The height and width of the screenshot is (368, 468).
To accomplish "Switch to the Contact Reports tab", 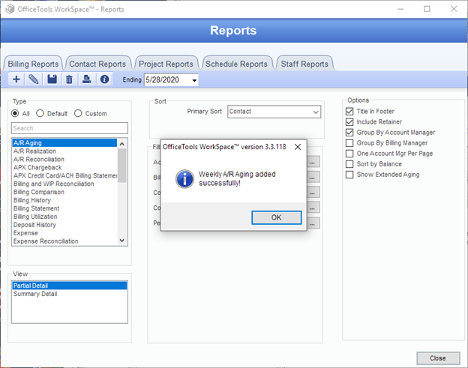I will coord(97,64).
